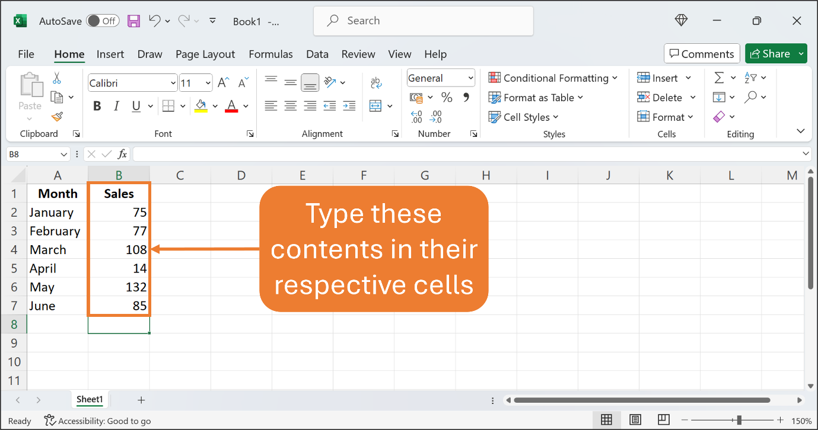Screen dimensions: 818x430
Task: Switch to the Data tab
Action: pos(317,54)
